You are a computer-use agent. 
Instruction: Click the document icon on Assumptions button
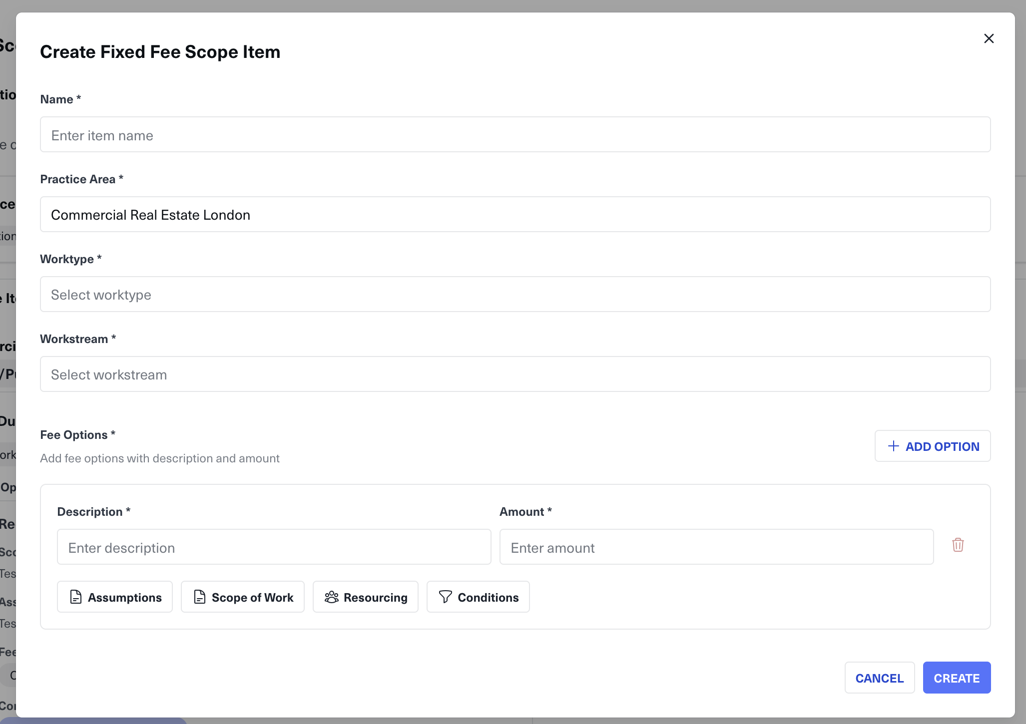point(76,597)
